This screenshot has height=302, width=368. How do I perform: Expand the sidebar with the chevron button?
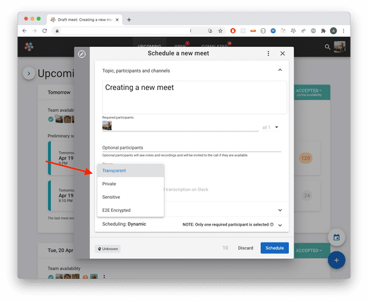point(29,73)
